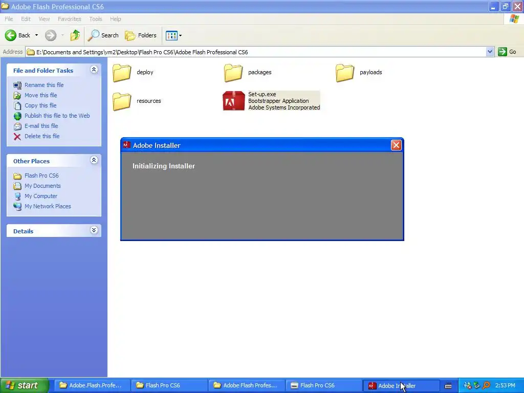Switch to Adobe Installer taskbar button
This screenshot has height=393, width=524.
tap(400, 386)
